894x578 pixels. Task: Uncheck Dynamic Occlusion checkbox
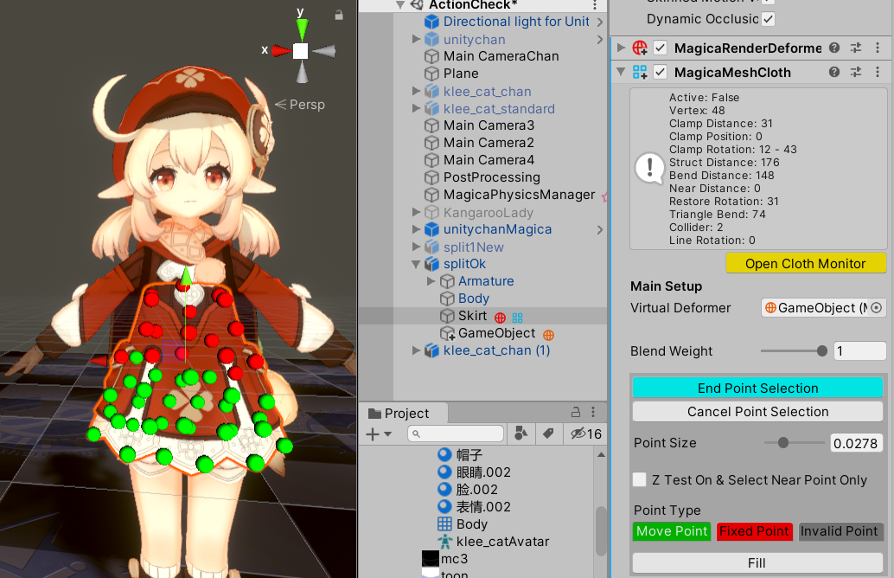tap(768, 19)
